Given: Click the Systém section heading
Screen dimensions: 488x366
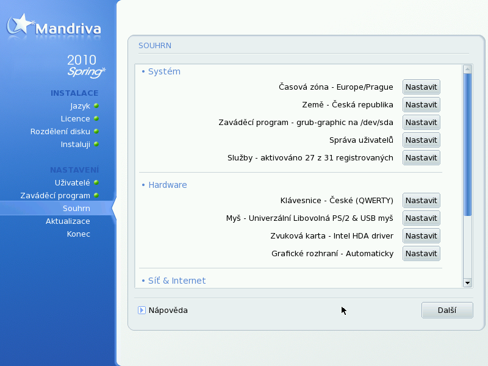Looking at the screenshot, I should point(164,71).
